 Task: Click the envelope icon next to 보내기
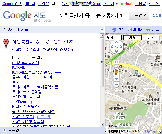point(130,30)
